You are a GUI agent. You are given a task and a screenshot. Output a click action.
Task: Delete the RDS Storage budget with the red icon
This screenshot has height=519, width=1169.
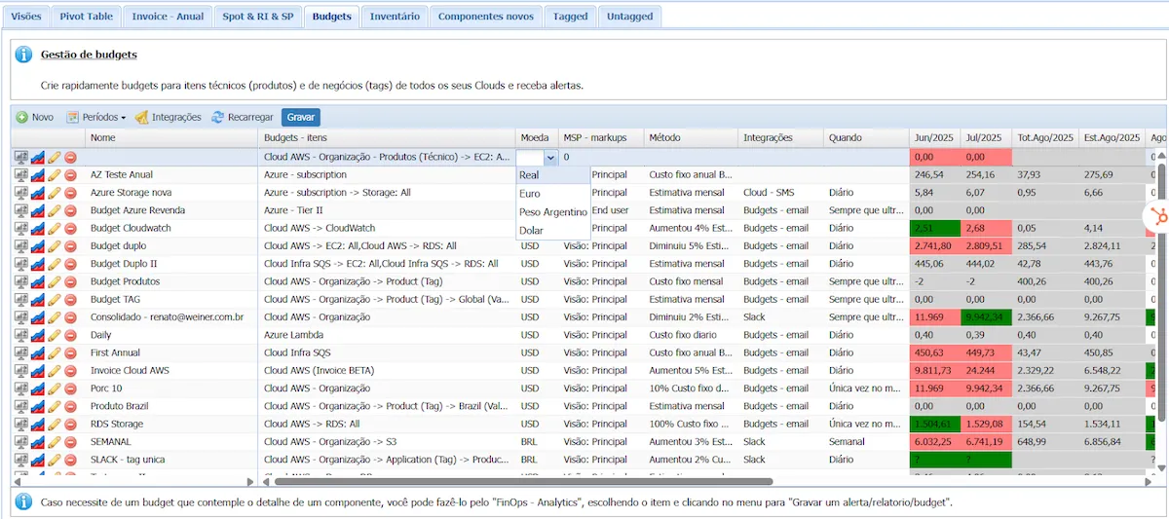pos(71,425)
